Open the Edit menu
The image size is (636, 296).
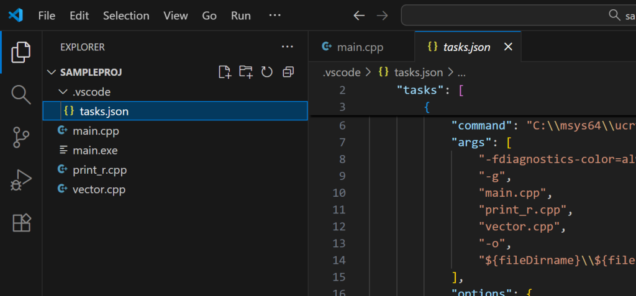79,16
